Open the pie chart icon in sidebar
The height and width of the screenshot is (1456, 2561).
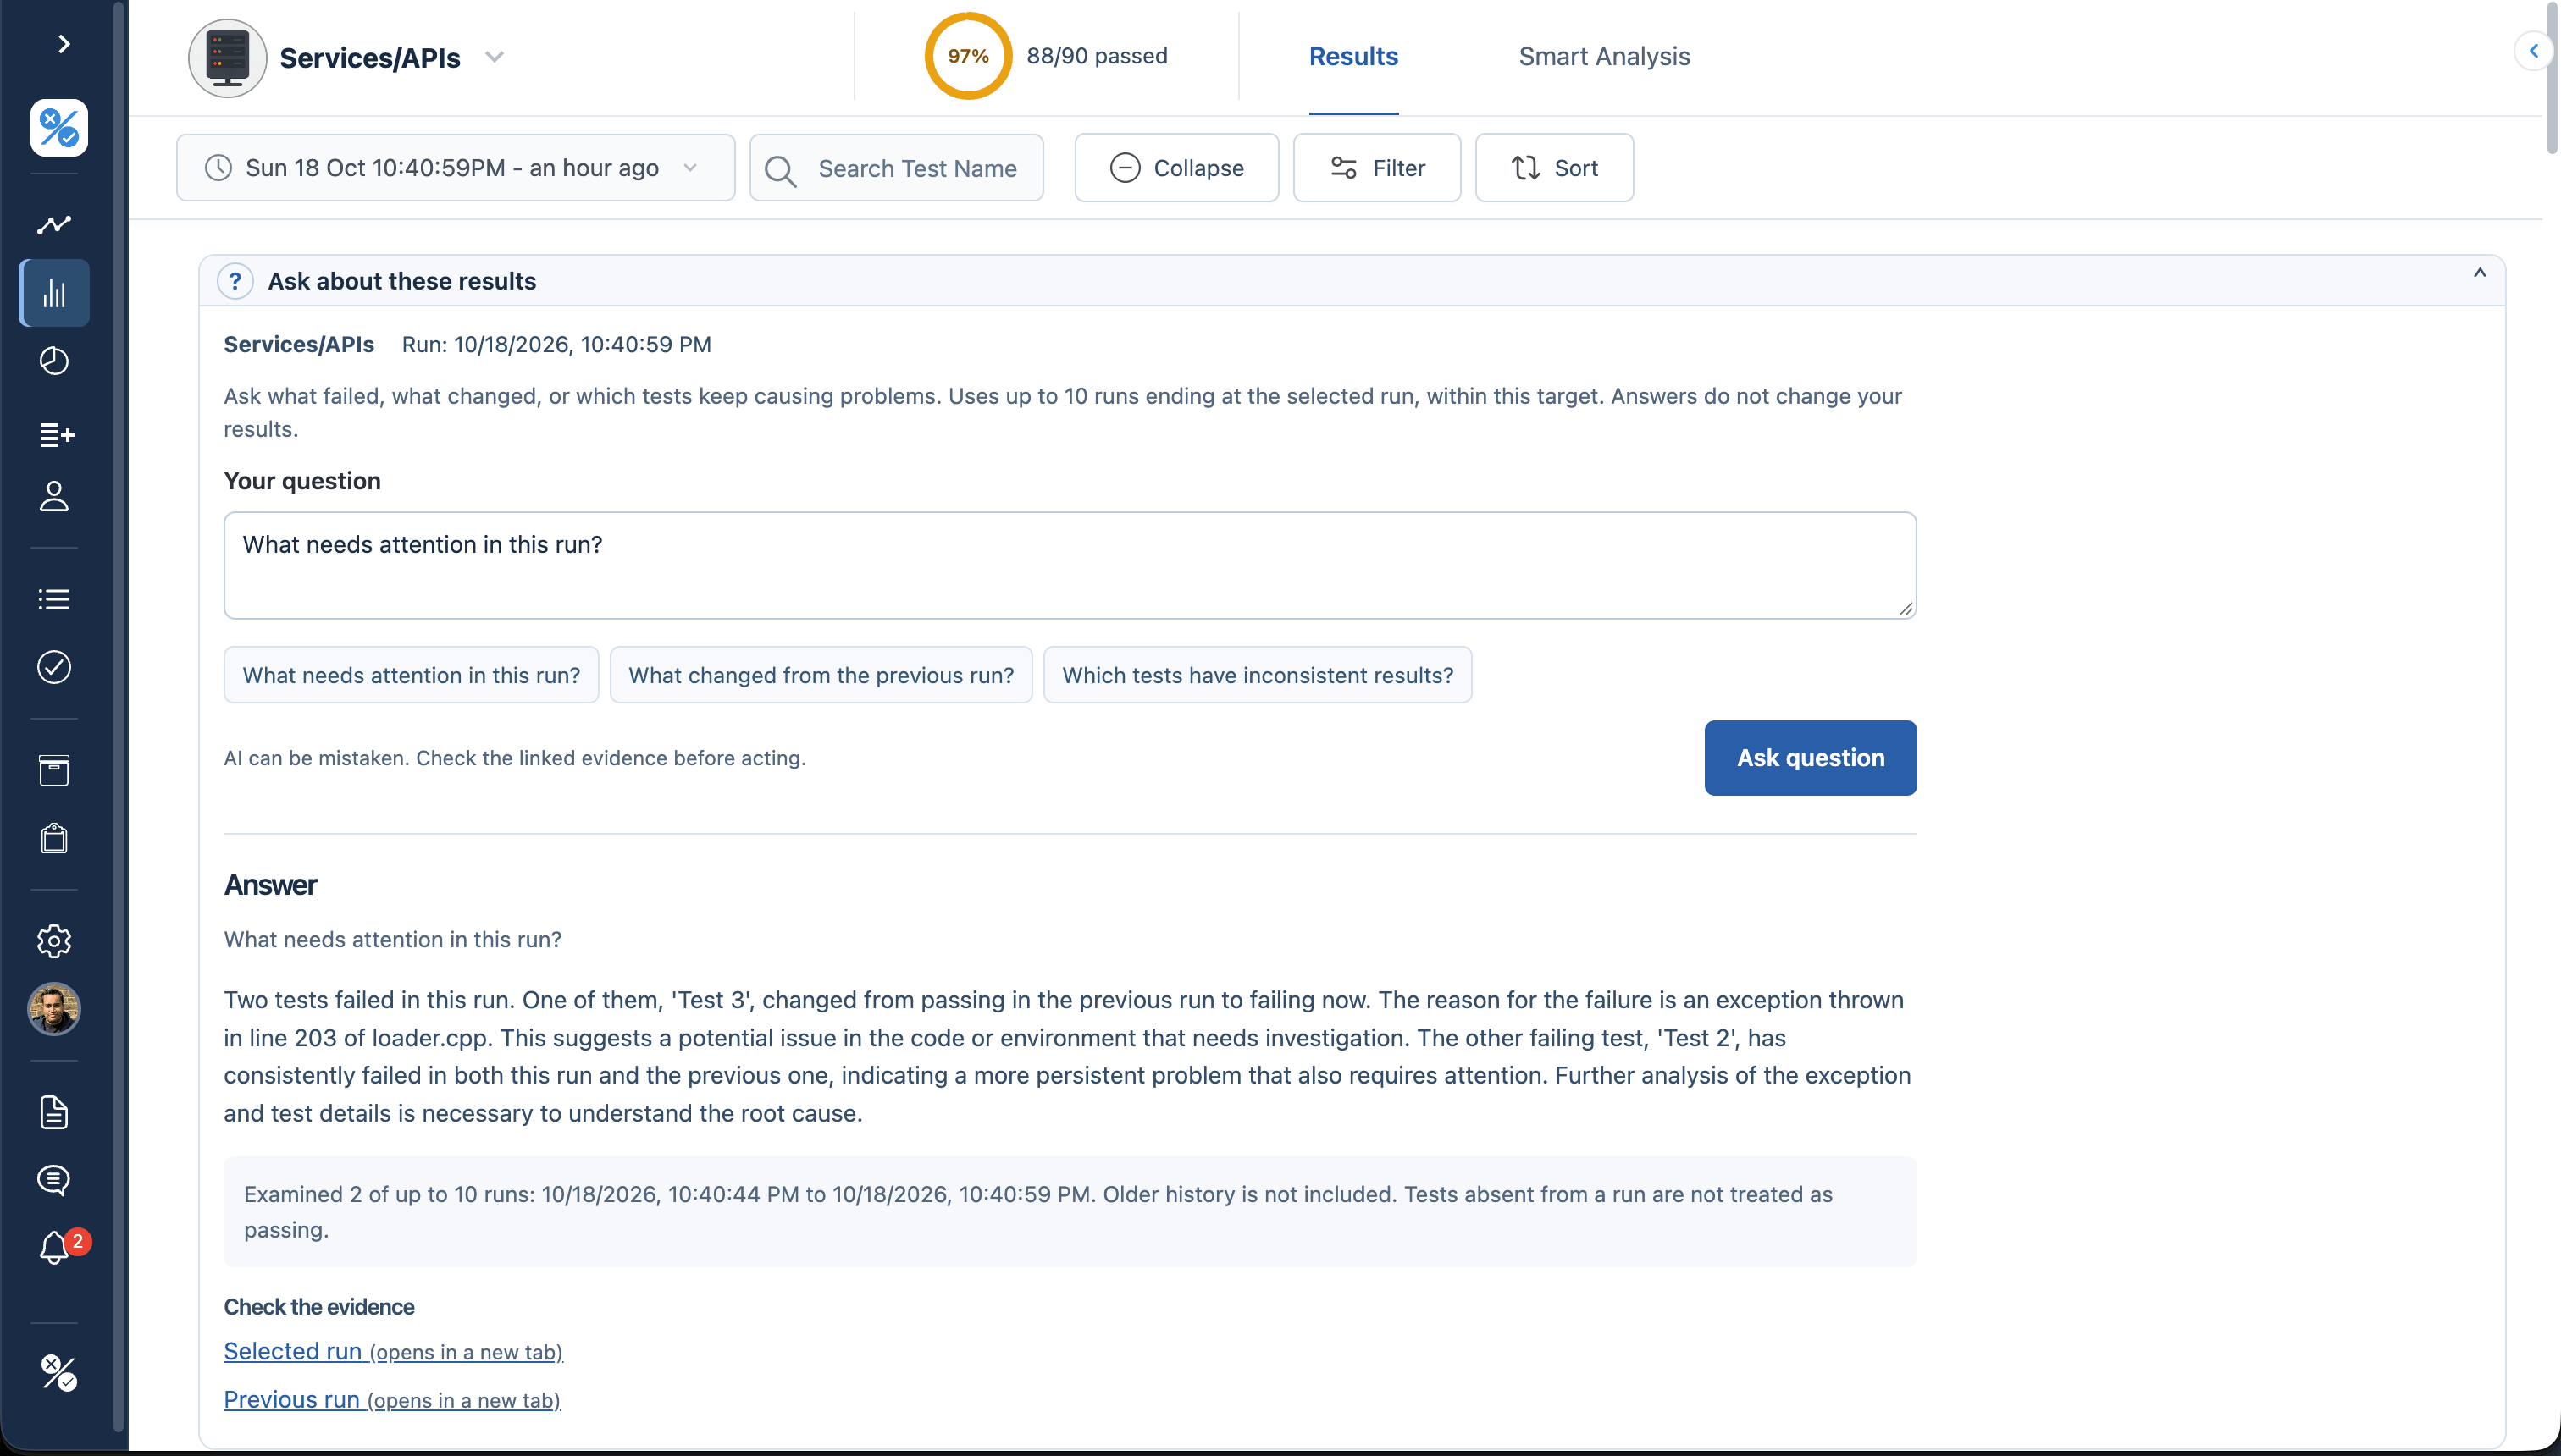pos(54,361)
